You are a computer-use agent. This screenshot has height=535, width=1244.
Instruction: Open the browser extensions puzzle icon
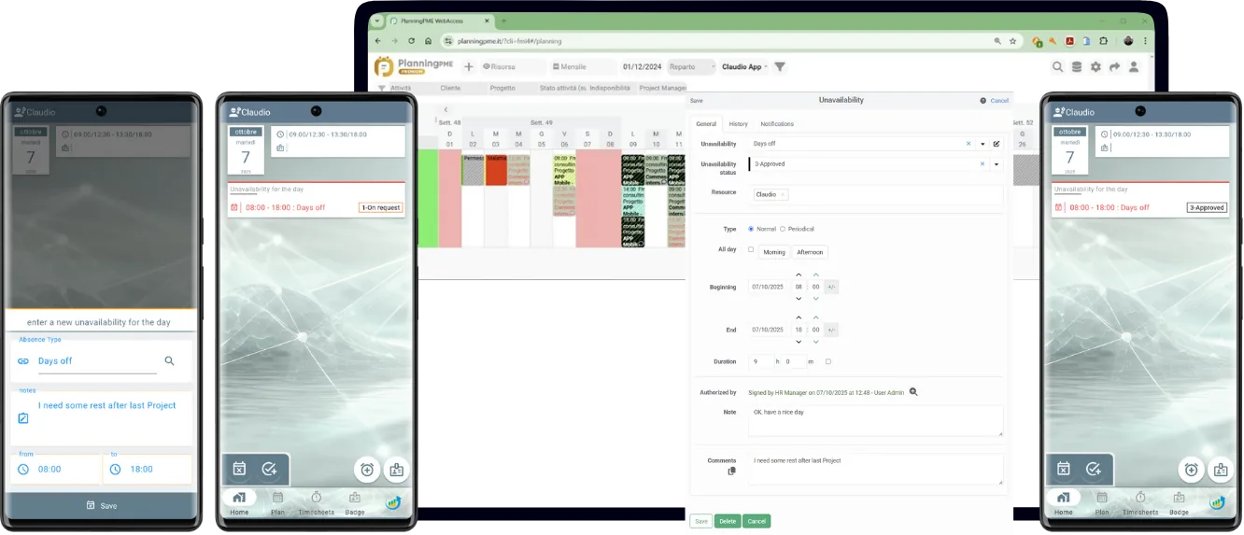click(1103, 41)
